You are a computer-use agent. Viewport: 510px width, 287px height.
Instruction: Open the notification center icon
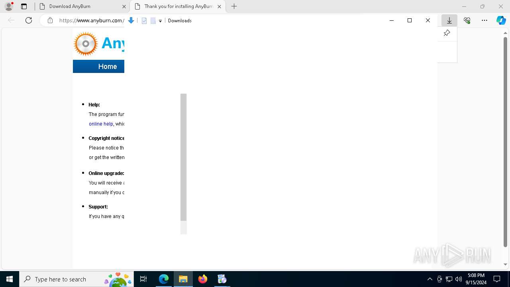click(497, 279)
